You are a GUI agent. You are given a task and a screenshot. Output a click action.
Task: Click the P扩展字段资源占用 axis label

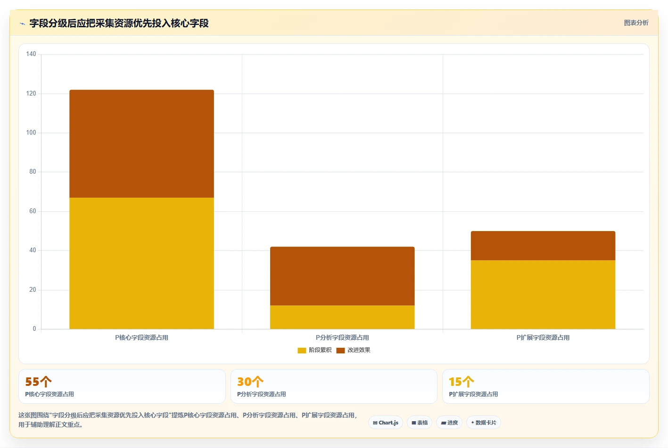coord(543,338)
